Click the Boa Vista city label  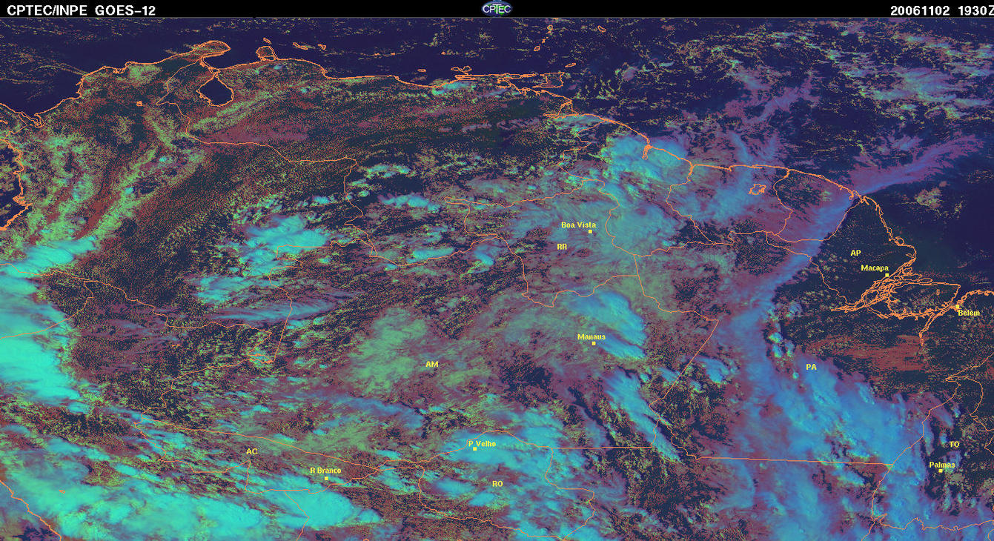coord(578,225)
